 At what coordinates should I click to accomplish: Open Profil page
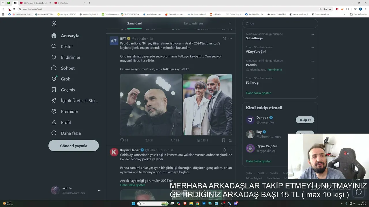click(x=61, y=122)
